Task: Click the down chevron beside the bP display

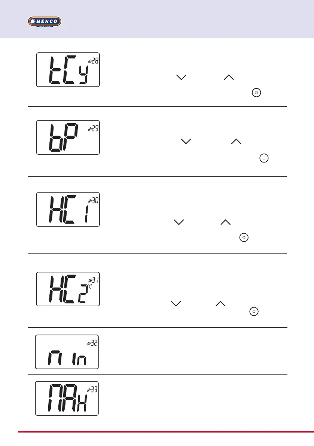Action: pos(186,141)
